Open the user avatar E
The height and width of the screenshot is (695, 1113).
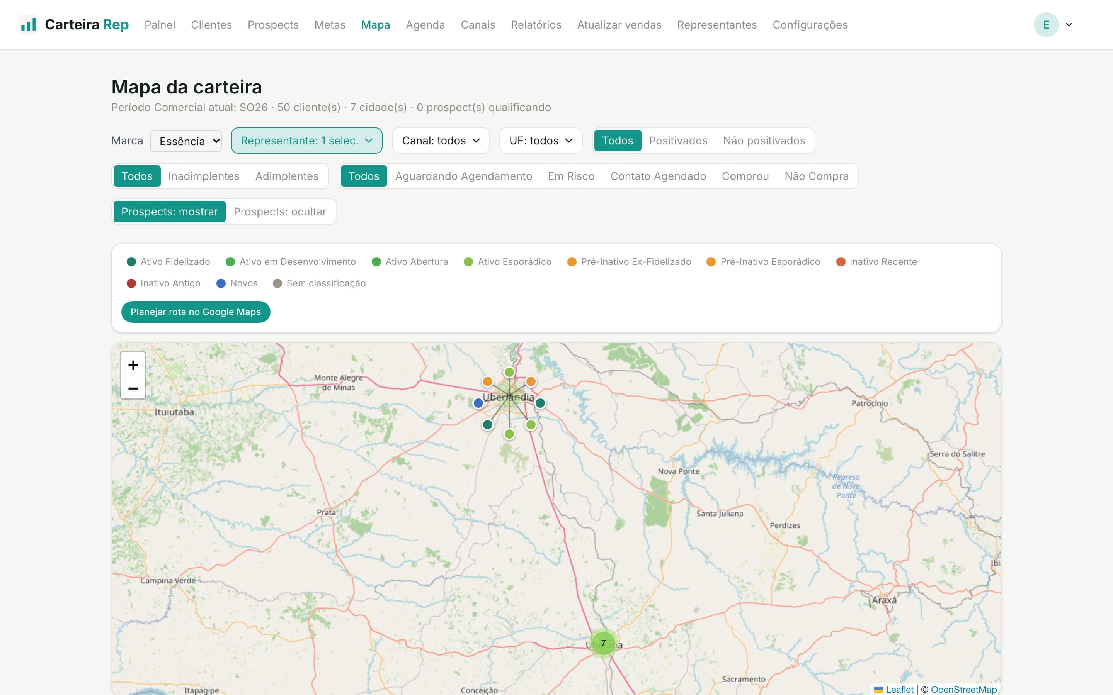[1046, 25]
